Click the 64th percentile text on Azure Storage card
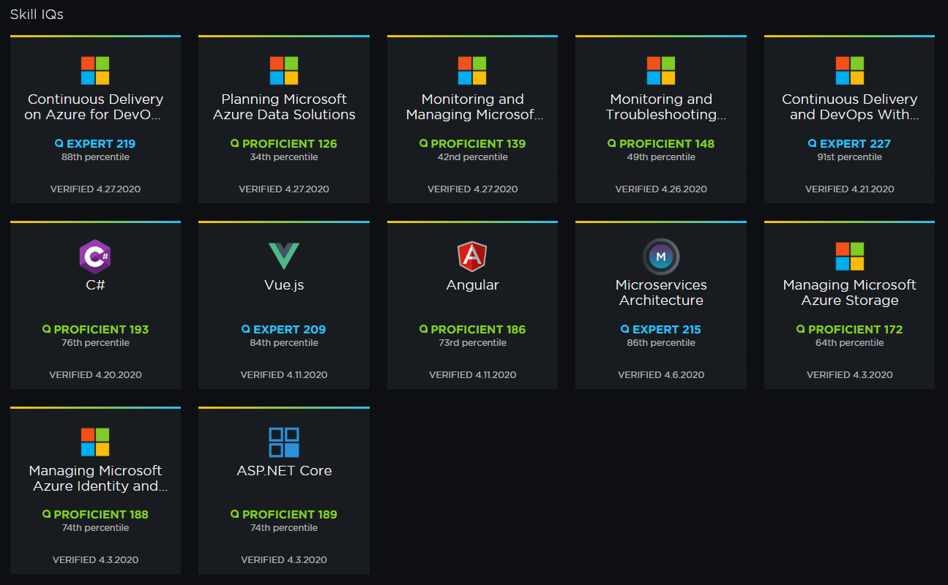The image size is (948, 585). [x=849, y=343]
